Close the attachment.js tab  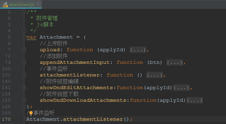pos(38,5)
